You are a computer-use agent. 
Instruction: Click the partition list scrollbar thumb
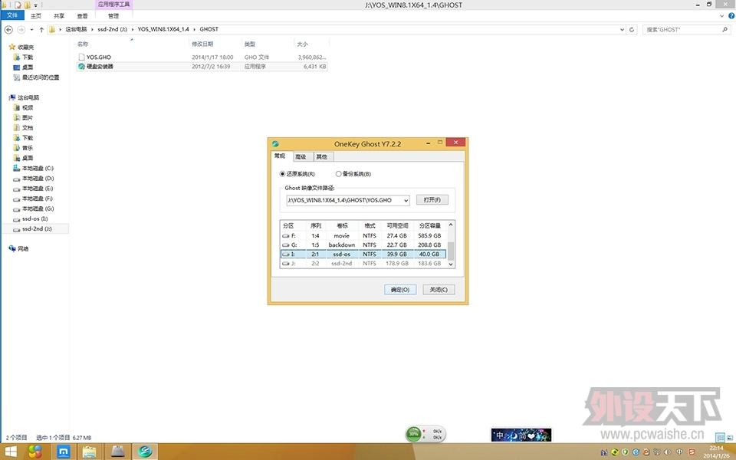click(451, 251)
